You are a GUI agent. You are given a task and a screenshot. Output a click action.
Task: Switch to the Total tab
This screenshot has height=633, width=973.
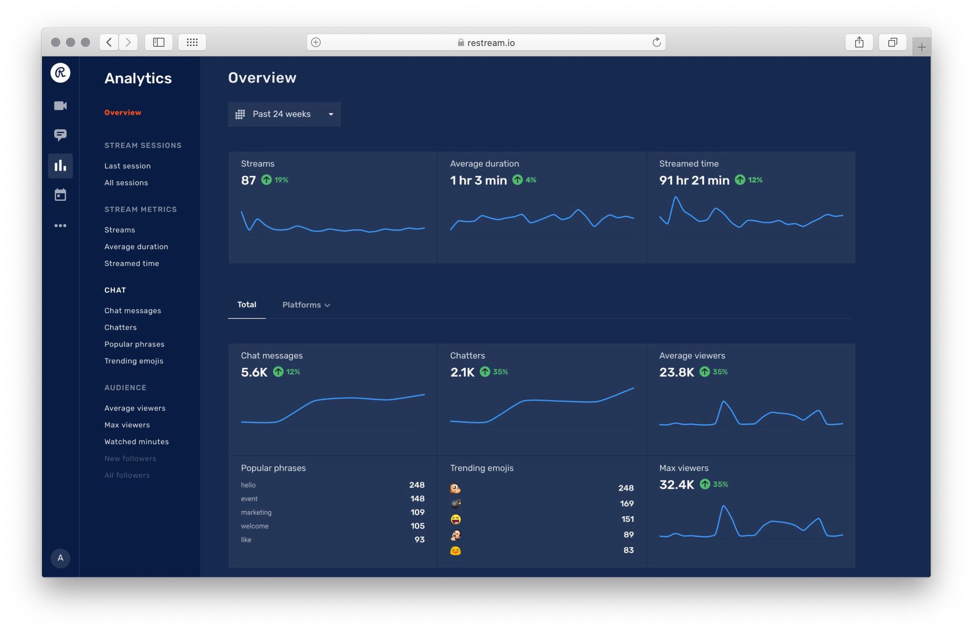pos(246,305)
